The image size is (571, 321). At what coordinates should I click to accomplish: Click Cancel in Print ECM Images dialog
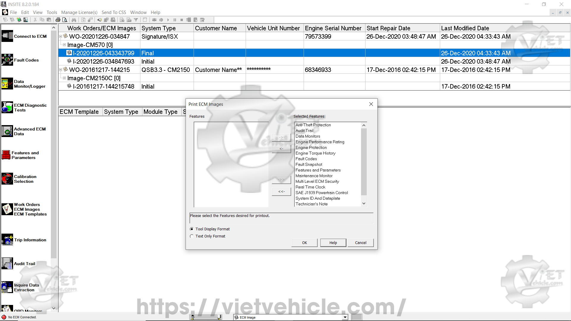360,243
